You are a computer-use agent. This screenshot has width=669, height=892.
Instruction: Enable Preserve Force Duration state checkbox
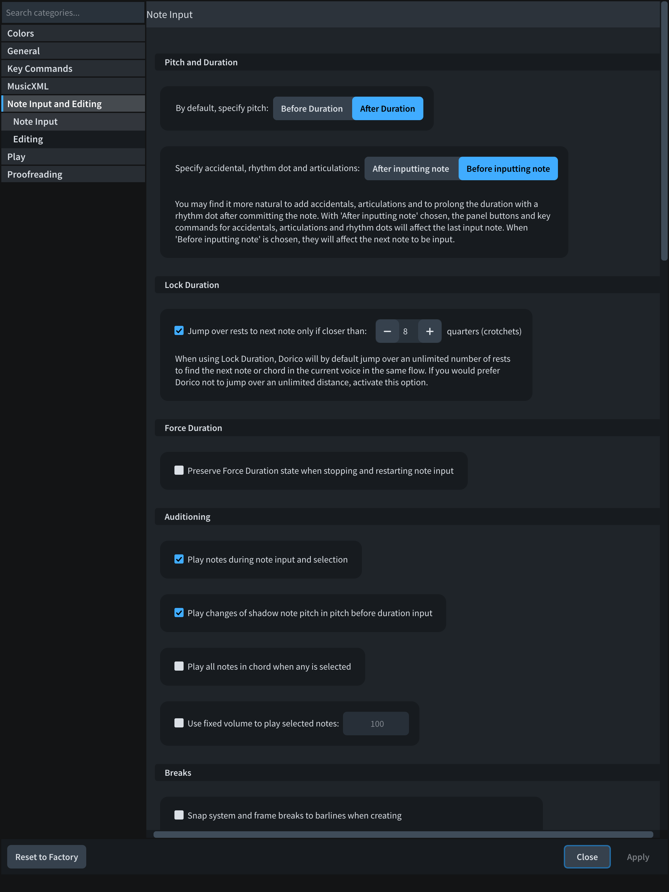(x=179, y=470)
